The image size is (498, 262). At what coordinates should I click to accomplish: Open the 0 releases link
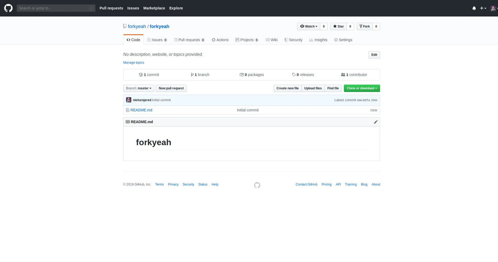click(x=303, y=75)
